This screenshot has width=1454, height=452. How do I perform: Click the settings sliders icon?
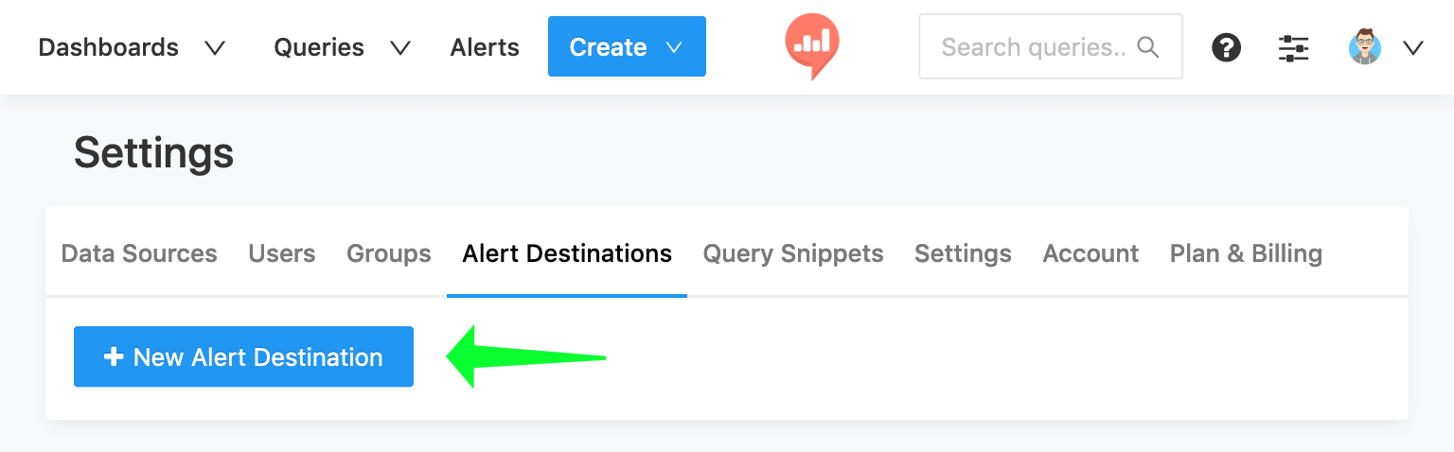(1293, 47)
